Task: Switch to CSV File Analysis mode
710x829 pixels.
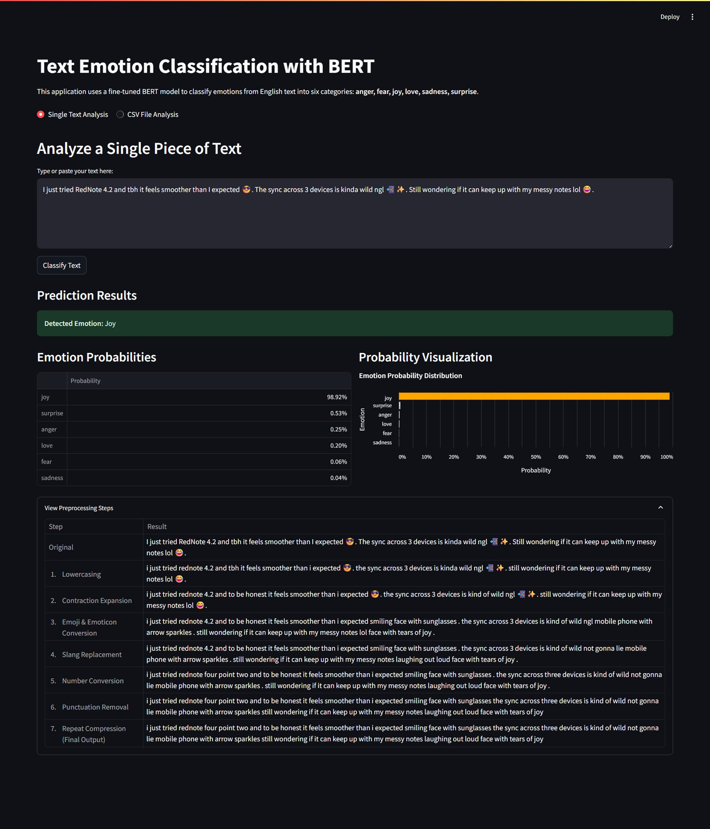Action: [120, 114]
